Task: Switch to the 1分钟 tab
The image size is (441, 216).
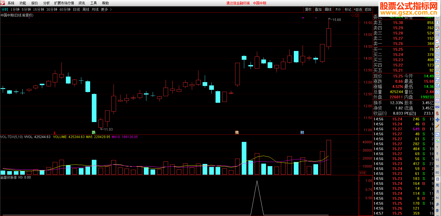Action: click(15, 9)
